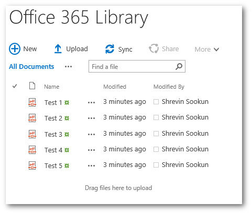Click the Share circular icon
252x214 pixels.
pyautogui.click(x=154, y=49)
